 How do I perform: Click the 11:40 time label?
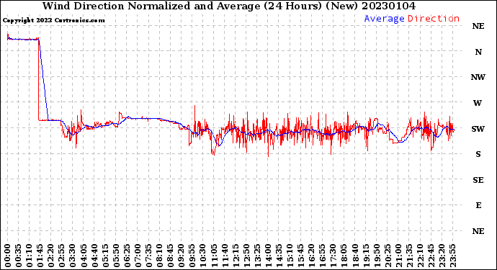click(x=225, y=256)
